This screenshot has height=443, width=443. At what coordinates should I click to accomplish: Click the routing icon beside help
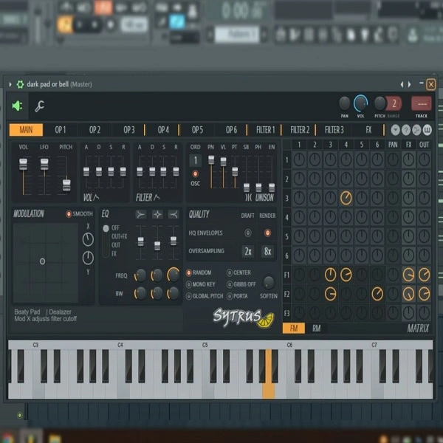416,130
